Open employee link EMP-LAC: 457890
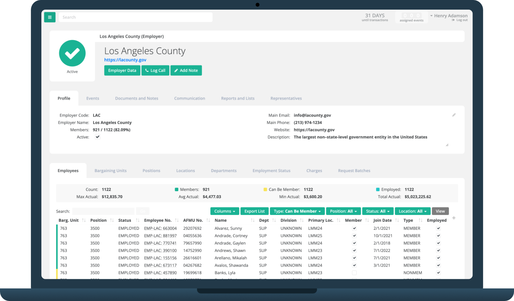Image resolution: width=514 pixels, height=301 pixels. point(160,273)
